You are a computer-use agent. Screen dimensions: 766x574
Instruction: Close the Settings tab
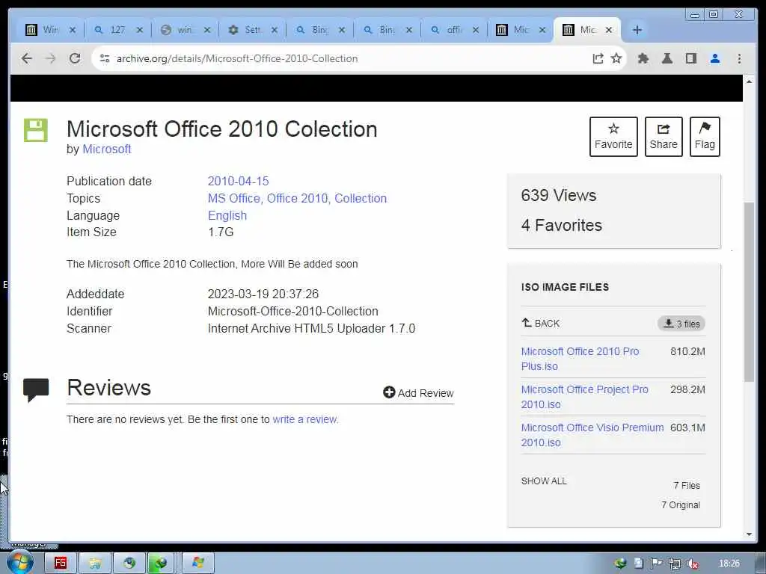pos(275,30)
